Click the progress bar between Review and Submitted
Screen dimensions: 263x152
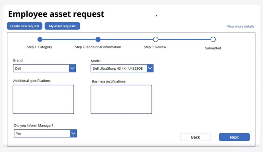tap(184, 39)
